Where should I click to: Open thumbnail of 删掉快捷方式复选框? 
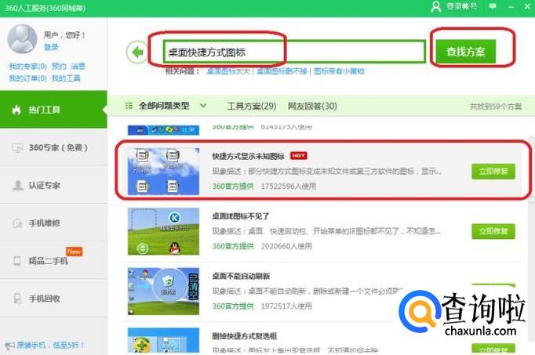[x=163, y=340]
